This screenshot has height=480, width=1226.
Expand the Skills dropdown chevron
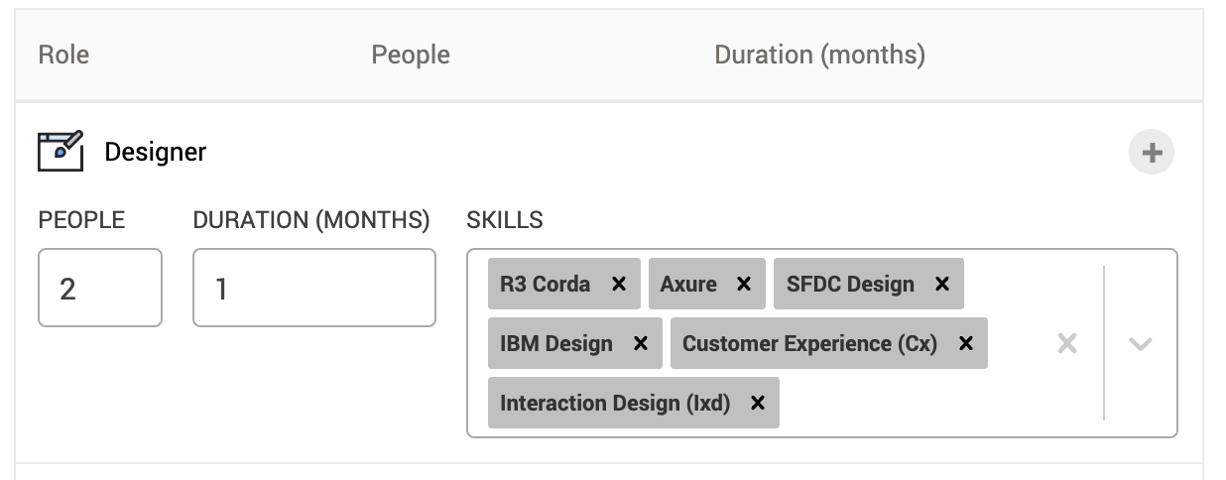pyautogui.click(x=1141, y=344)
